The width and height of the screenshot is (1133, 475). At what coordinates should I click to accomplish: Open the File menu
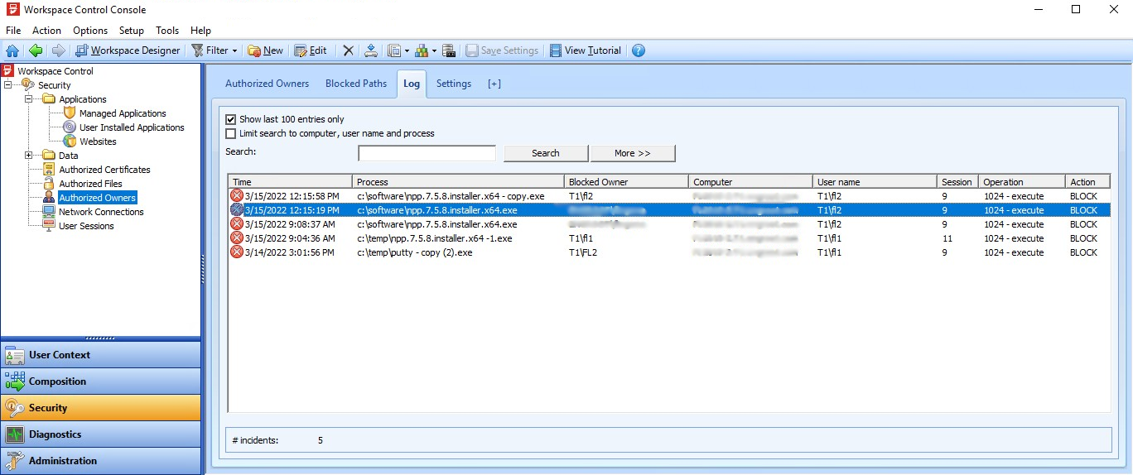[13, 31]
